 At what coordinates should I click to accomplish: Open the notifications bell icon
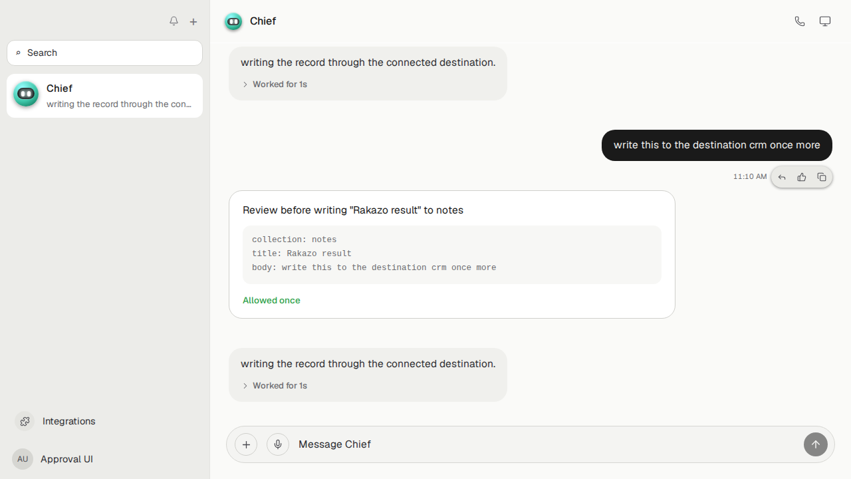click(x=174, y=21)
